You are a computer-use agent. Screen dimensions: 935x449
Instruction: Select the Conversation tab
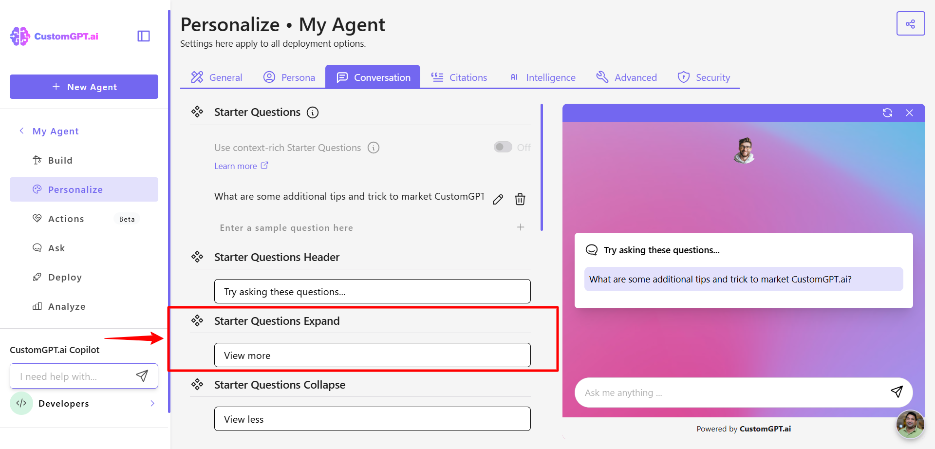373,77
